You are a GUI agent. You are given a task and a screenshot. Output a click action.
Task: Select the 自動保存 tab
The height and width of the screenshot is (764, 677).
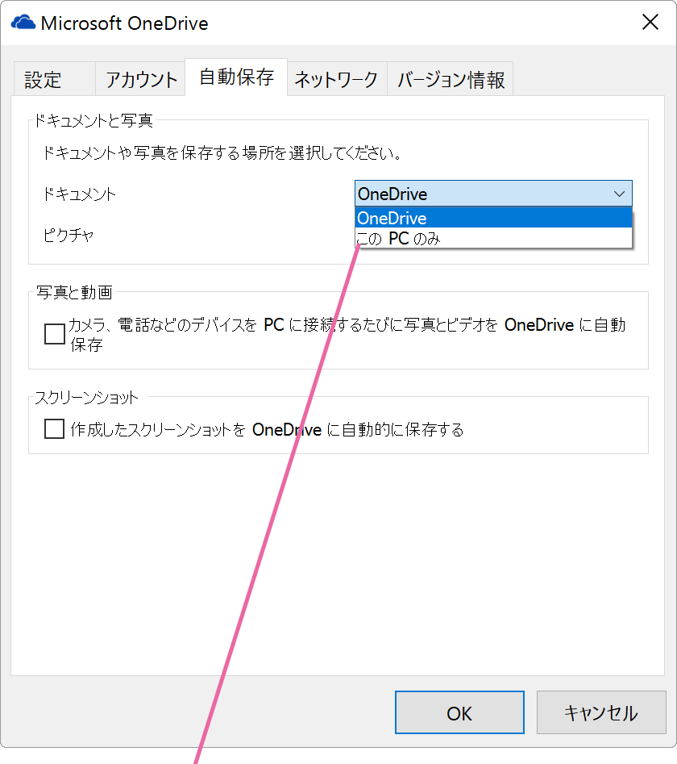(236, 77)
